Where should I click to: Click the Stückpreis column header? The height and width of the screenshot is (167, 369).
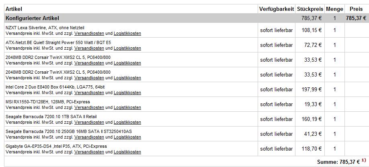coord(310,9)
